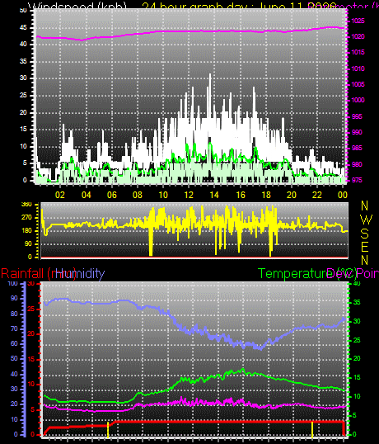Click the 100 humidity axis label
The height and width of the screenshot is (444, 379).
coord(12,283)
